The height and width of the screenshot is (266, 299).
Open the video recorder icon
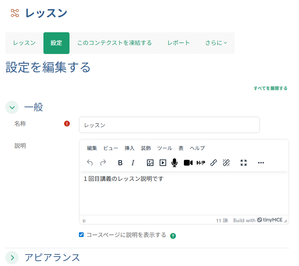[x=188, y=163]
